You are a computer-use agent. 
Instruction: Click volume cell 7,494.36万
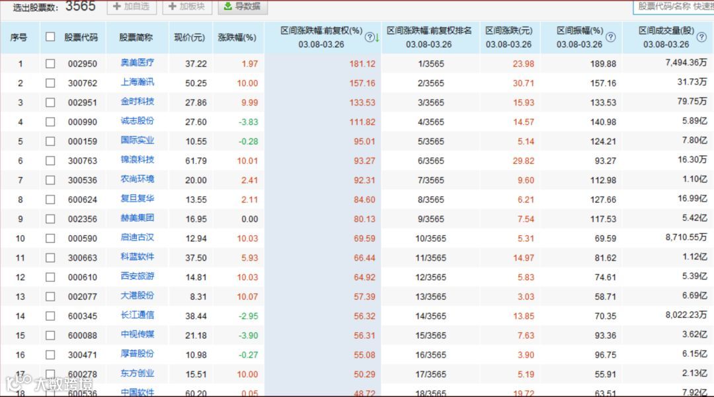point(686,63)
